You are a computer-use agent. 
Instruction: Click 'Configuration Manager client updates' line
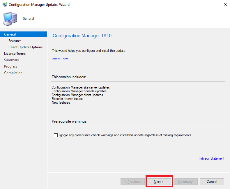(x=77, y=95)
